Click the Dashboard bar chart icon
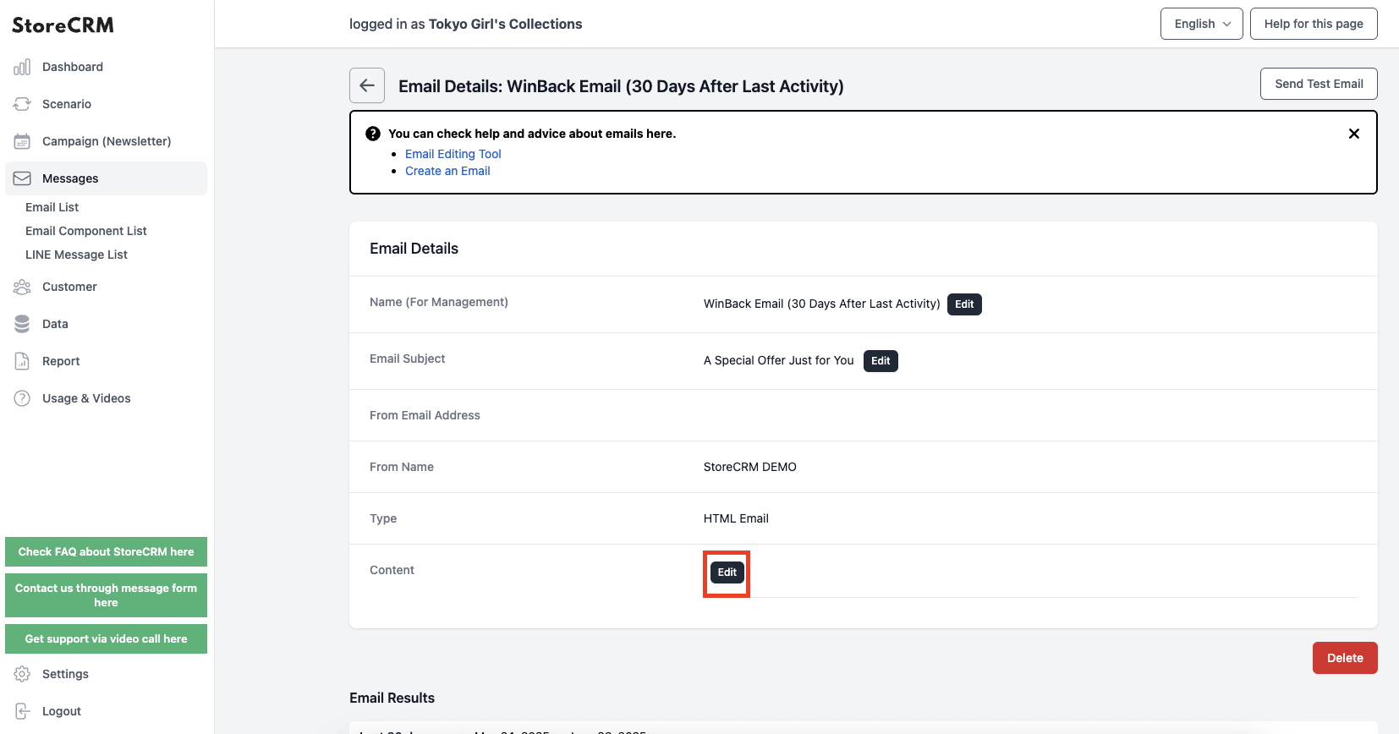Image resolution: width=1399 pixels, height=734 pixels. (22, 67)
